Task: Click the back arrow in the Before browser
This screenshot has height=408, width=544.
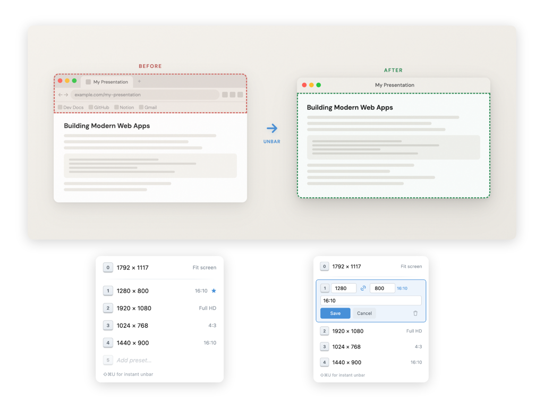Action: (61, 95)
